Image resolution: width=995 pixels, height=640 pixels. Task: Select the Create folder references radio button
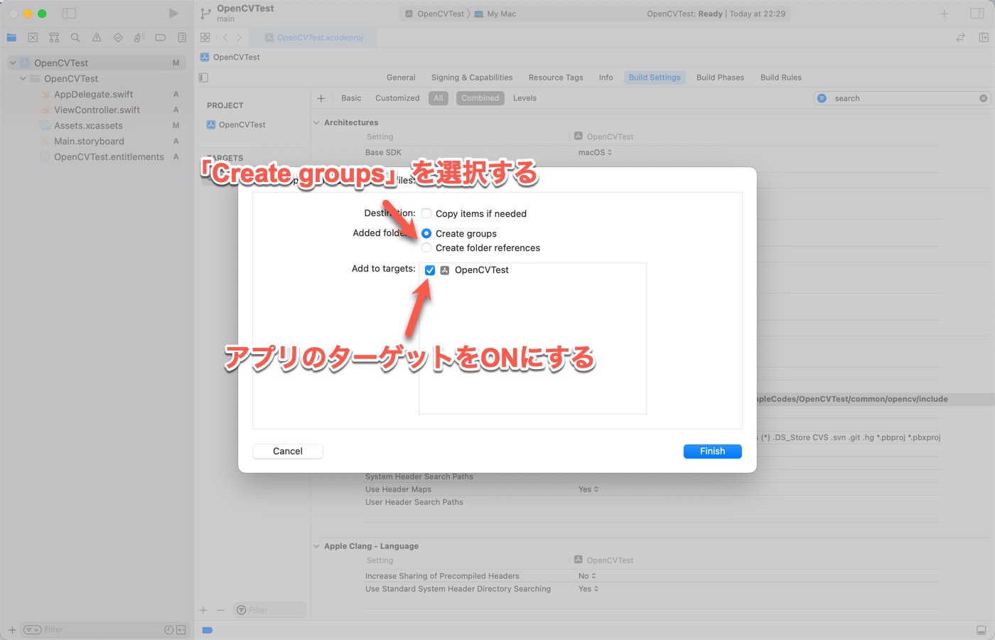point(426,247)
